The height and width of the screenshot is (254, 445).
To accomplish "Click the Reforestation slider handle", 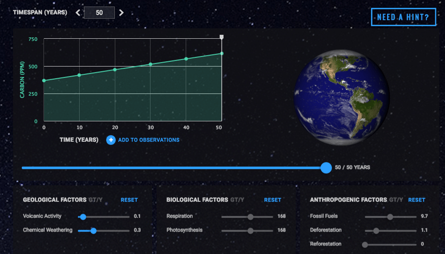I will [x=365, y=244].
